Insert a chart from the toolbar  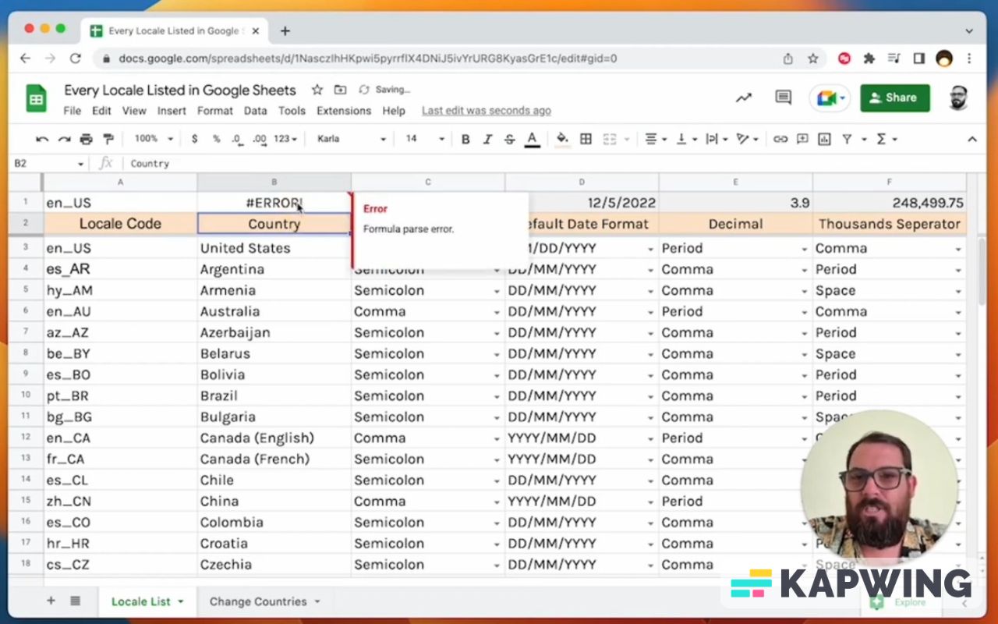(824, 139)
